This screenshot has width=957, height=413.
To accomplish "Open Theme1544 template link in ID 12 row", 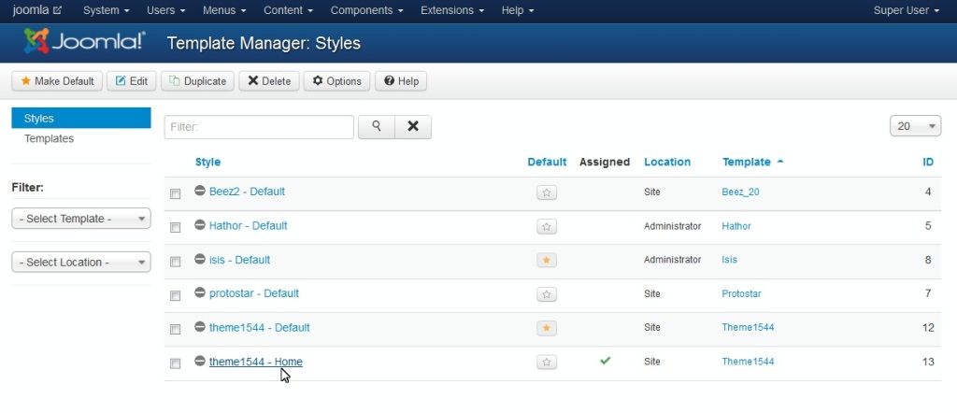I will (748, 328).
